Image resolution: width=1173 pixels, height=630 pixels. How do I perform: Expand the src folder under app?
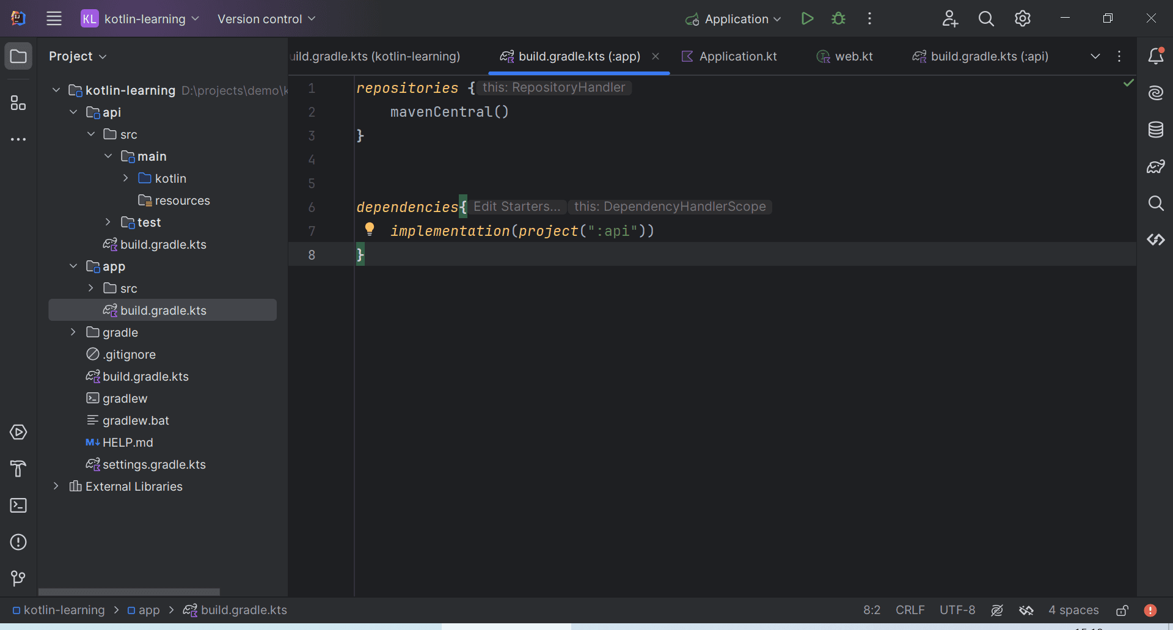tap(90, 288)
